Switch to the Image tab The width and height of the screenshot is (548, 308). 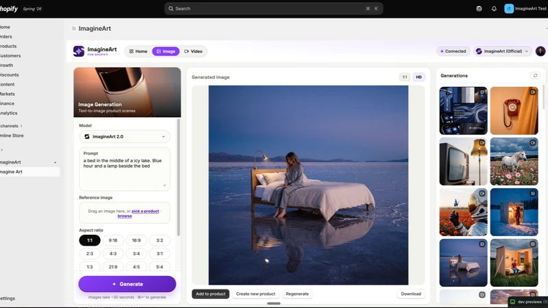[x=166, y=51]
